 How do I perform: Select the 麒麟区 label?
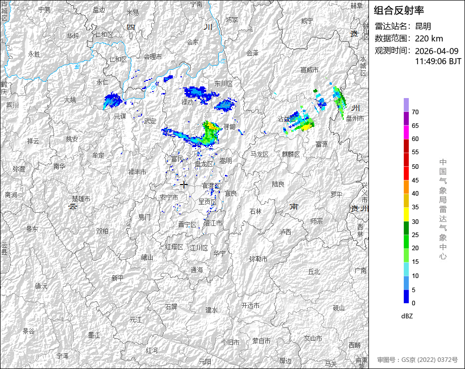[x=291, y=154]
